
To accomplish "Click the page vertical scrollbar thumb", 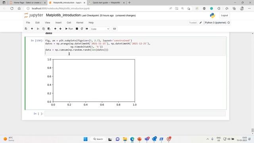I will tap(252, 130).
